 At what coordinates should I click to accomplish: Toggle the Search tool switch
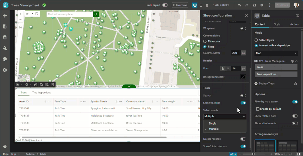coord(243,96)
